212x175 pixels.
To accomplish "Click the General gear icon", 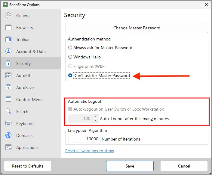I will click(x=8, y=16).
